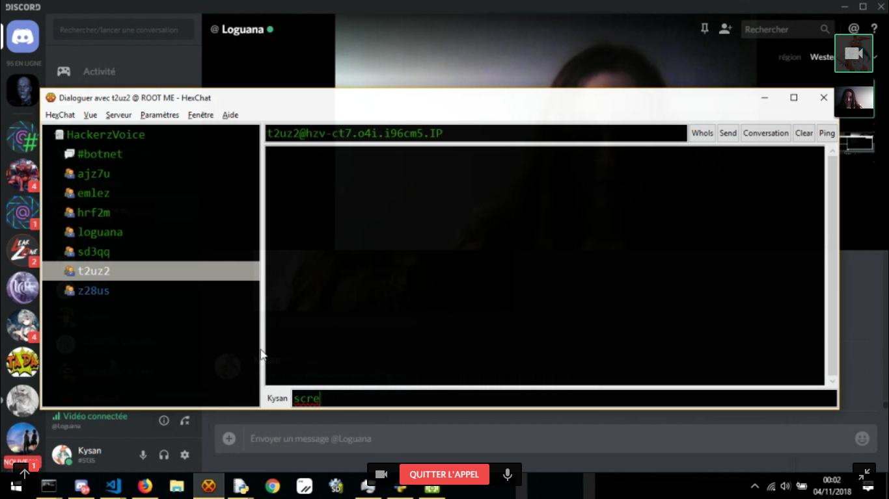Image resolution: width=889 pixels, height=499 pixels.
Task: Click the HexChat message input box
Action: tap(564, 398)
